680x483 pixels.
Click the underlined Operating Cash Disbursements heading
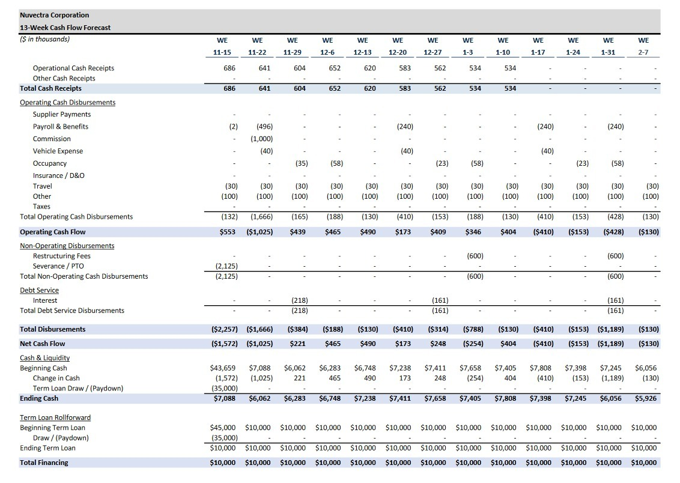point(67,102)
